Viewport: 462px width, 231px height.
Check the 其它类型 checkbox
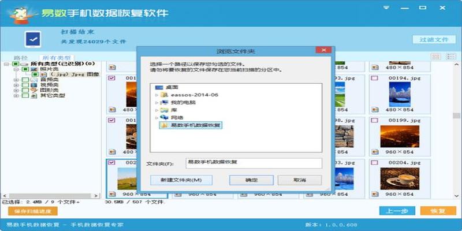25,96
